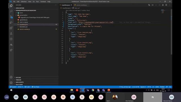Image resolution: width=181 pixels, height=102 pixels.
Task: Open Upgrade your PowerApps Portal pptx file
Action: coord(35,18)
